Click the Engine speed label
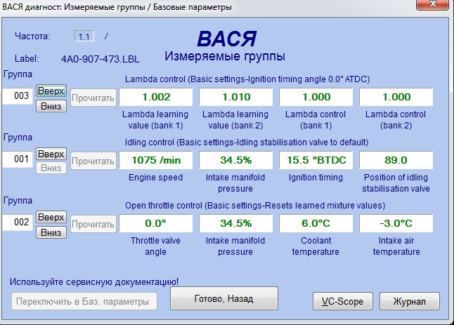Image resolution: width=454 pixels, height=325 pixels. click(156, 178)
